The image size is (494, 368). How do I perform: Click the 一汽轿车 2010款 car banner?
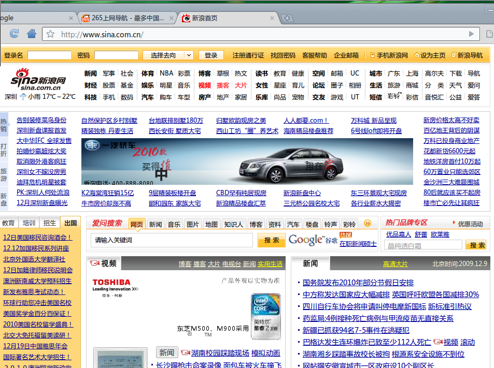[x=247, y=161]
